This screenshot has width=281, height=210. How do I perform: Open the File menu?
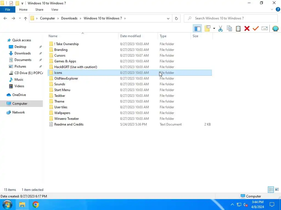(x=8, y=10)
